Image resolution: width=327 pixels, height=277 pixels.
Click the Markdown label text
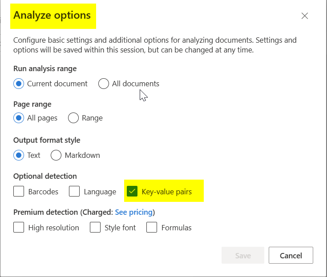[x=82, y=156]
